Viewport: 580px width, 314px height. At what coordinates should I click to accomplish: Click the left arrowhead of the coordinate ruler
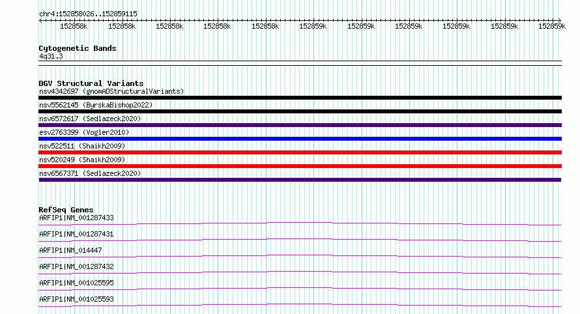pos(40,21)
